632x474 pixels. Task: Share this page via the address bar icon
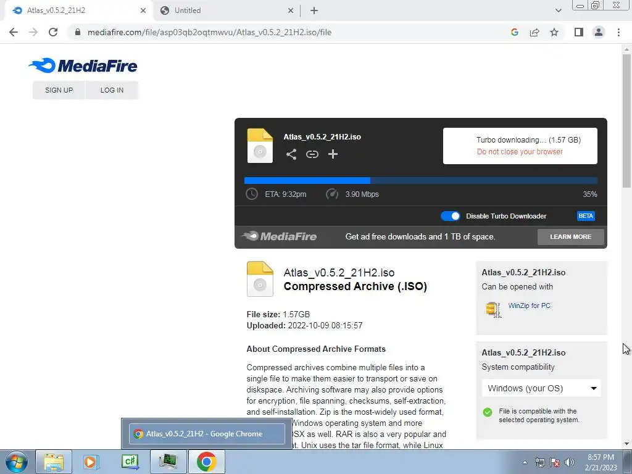tap(534, 32)
